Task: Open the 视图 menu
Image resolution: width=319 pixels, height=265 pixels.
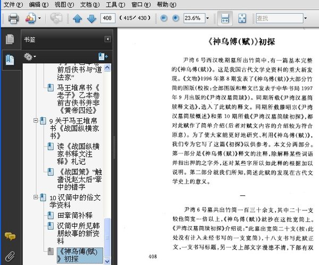Action: pos(64,4)
